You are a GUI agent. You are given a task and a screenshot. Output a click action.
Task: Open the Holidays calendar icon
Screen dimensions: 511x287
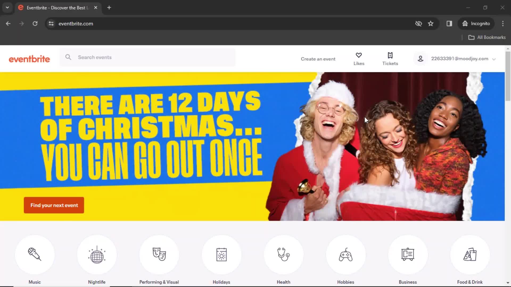tap(221, 254)
